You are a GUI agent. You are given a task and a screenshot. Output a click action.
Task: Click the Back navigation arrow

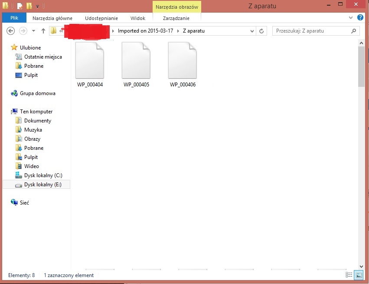11,31
